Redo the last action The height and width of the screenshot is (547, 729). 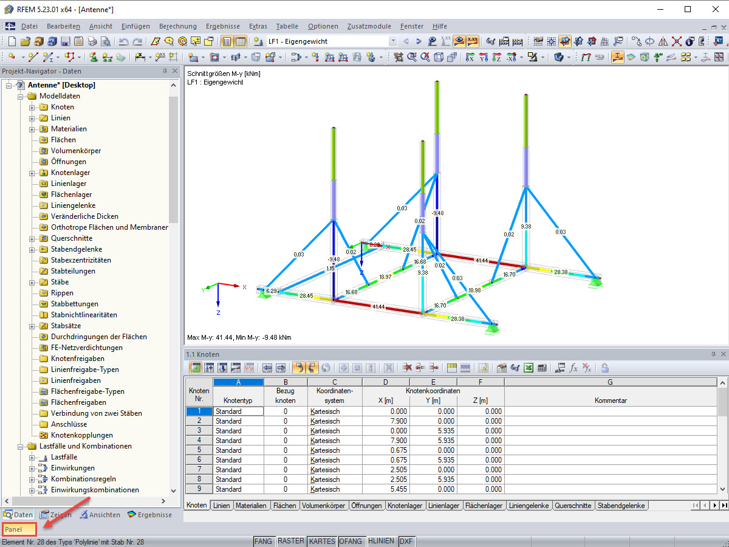click(x=138, y=41)
